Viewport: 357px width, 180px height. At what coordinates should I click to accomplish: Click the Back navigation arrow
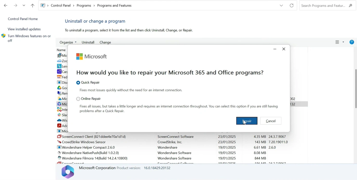(5, 5)
